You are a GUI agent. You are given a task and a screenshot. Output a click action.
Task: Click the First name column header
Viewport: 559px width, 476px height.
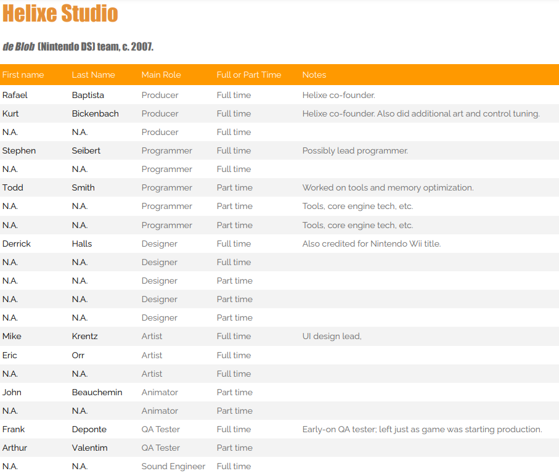pyautogui.click(x=23, y=75)
